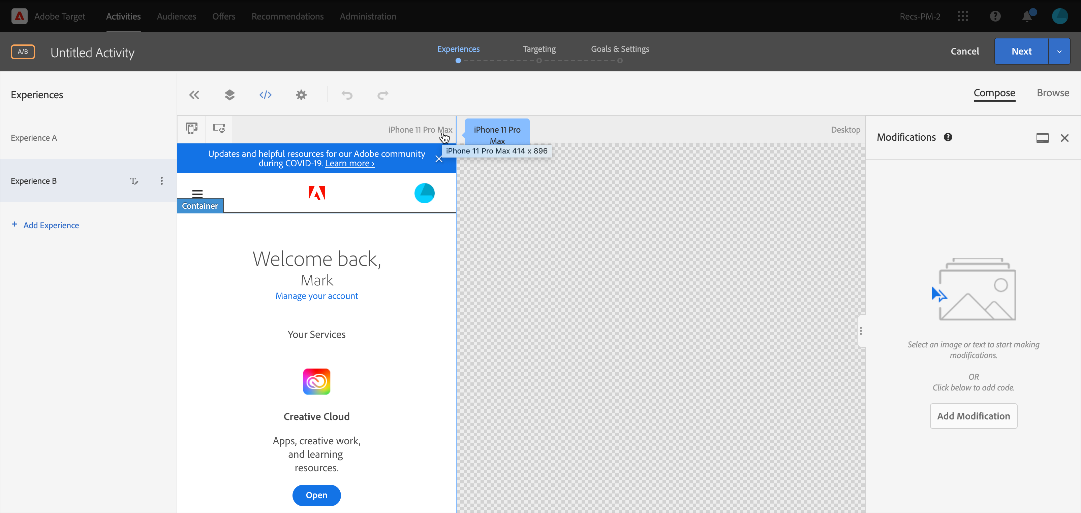The width and height of the screenshot is (1081, 513).
Task: Click the undo arrow
Action: click(347, 95)
